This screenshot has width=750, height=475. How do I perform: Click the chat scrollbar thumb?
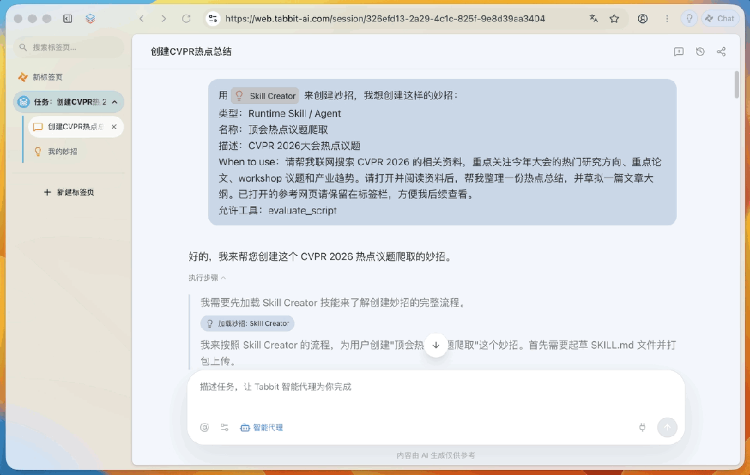click(x=737, y=85)
